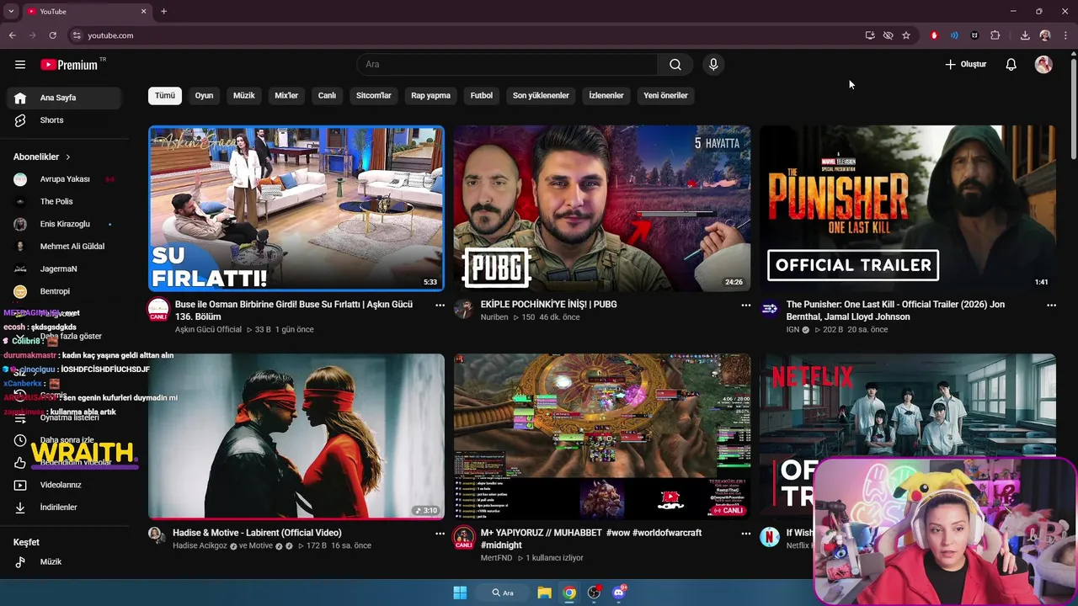This screenshot has width=1078, height=606.
Task: Select the Rap yapma filter chip
Action: coord(430,96)
